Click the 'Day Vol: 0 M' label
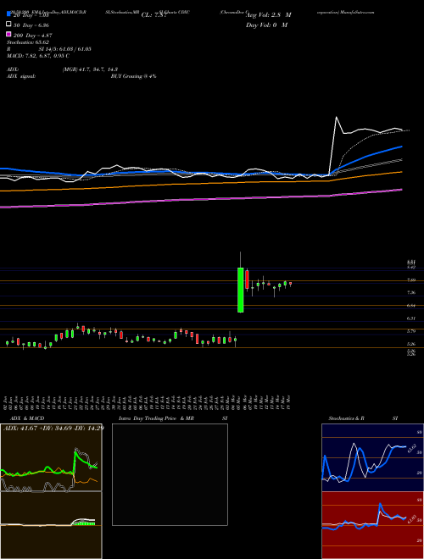The image size is (424, 559). 266,25
